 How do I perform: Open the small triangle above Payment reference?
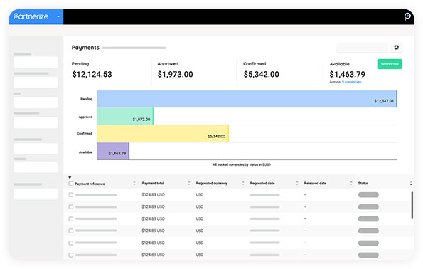70,178
